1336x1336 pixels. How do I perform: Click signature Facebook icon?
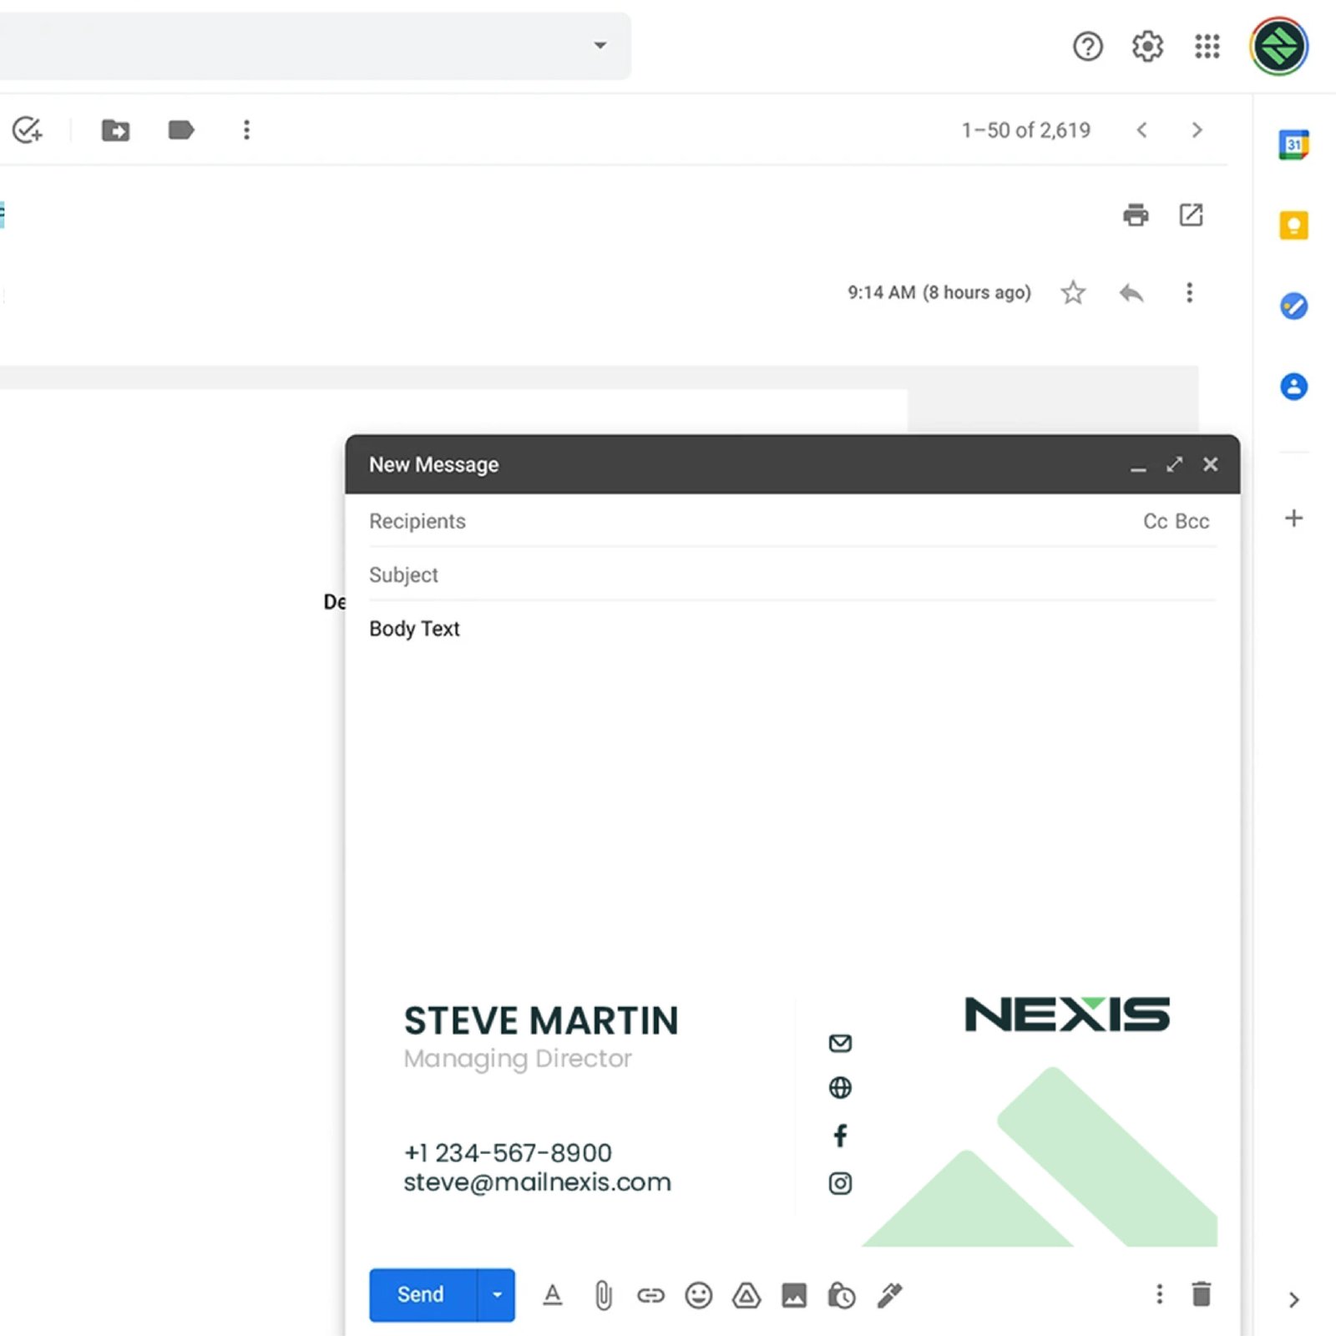[840, 1136]
